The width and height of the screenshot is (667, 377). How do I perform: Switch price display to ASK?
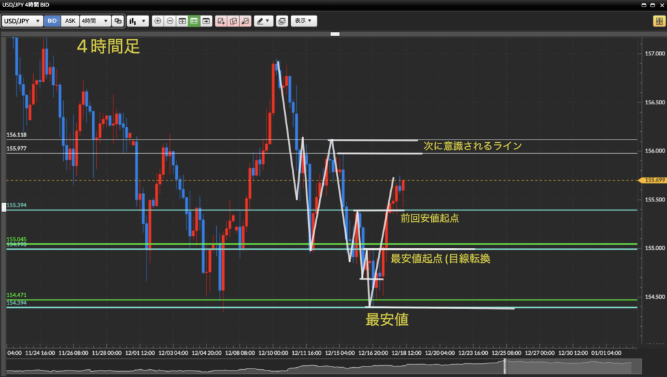pyautogui.click(x=70, y=21)
